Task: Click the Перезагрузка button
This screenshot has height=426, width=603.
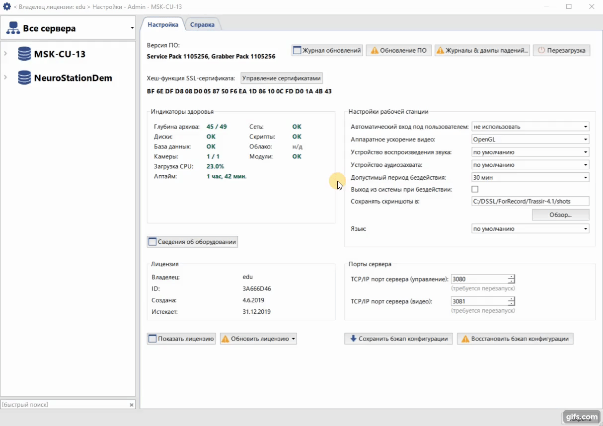Action: [x=562, y=50]
